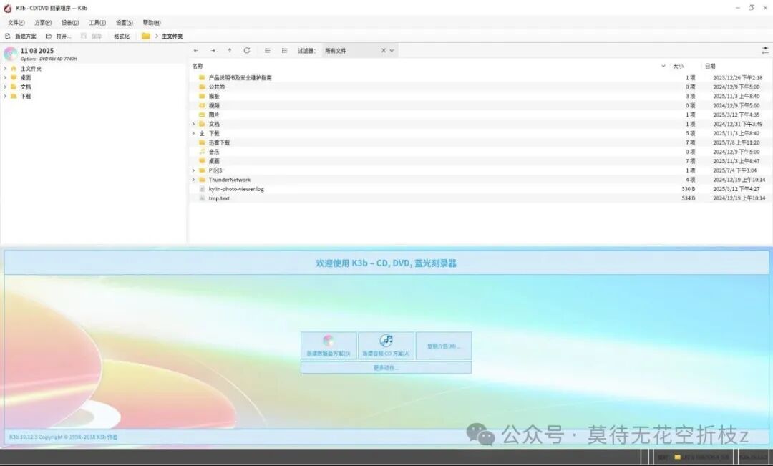
Task: Click the 更多动作... button
Action: (386, 367)
